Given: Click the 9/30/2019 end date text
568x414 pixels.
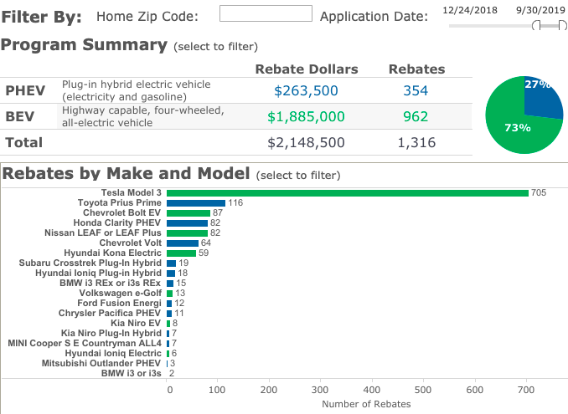Looking at the screenshot, I should [540, 10].
